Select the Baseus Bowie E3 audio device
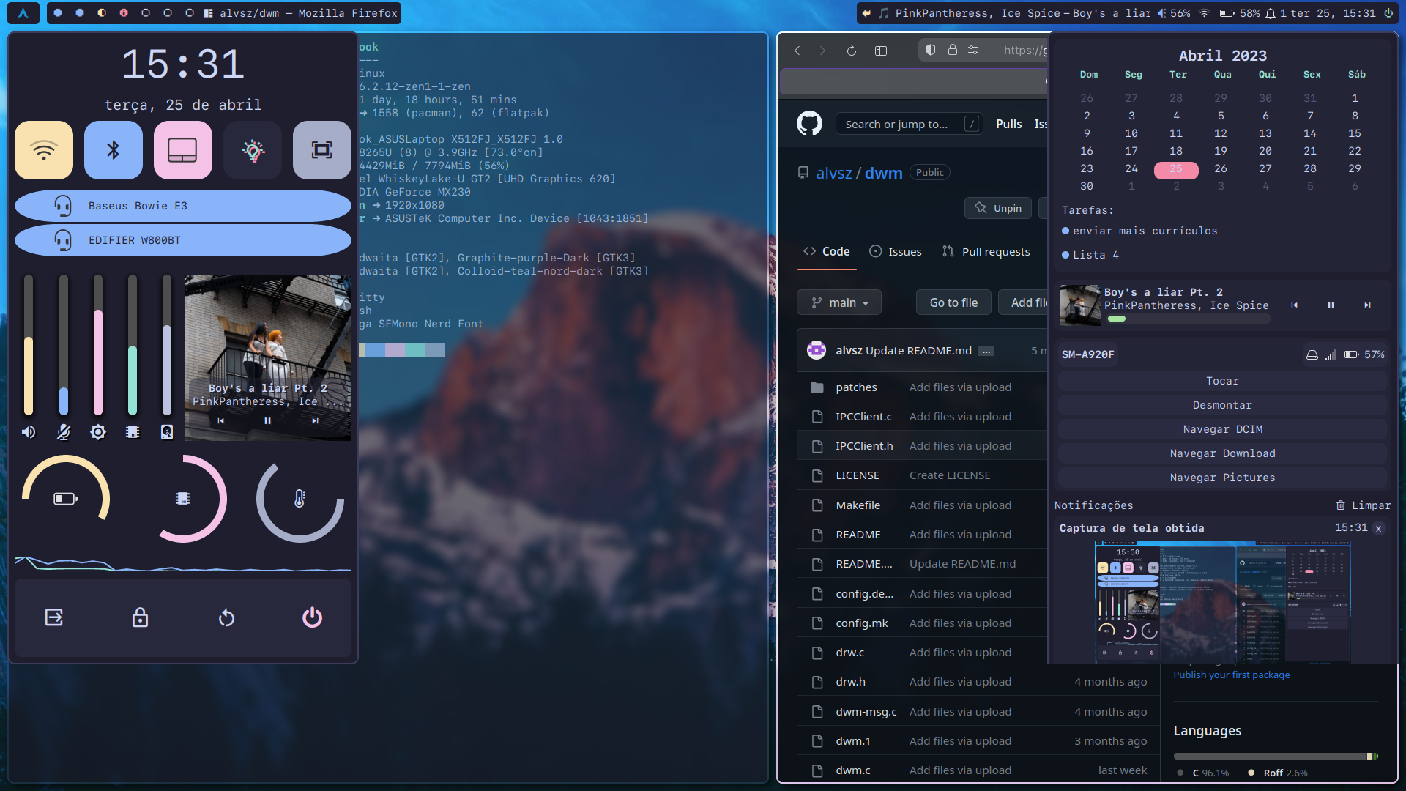This screenshot has width=1406, height=791. pos(183,206)
